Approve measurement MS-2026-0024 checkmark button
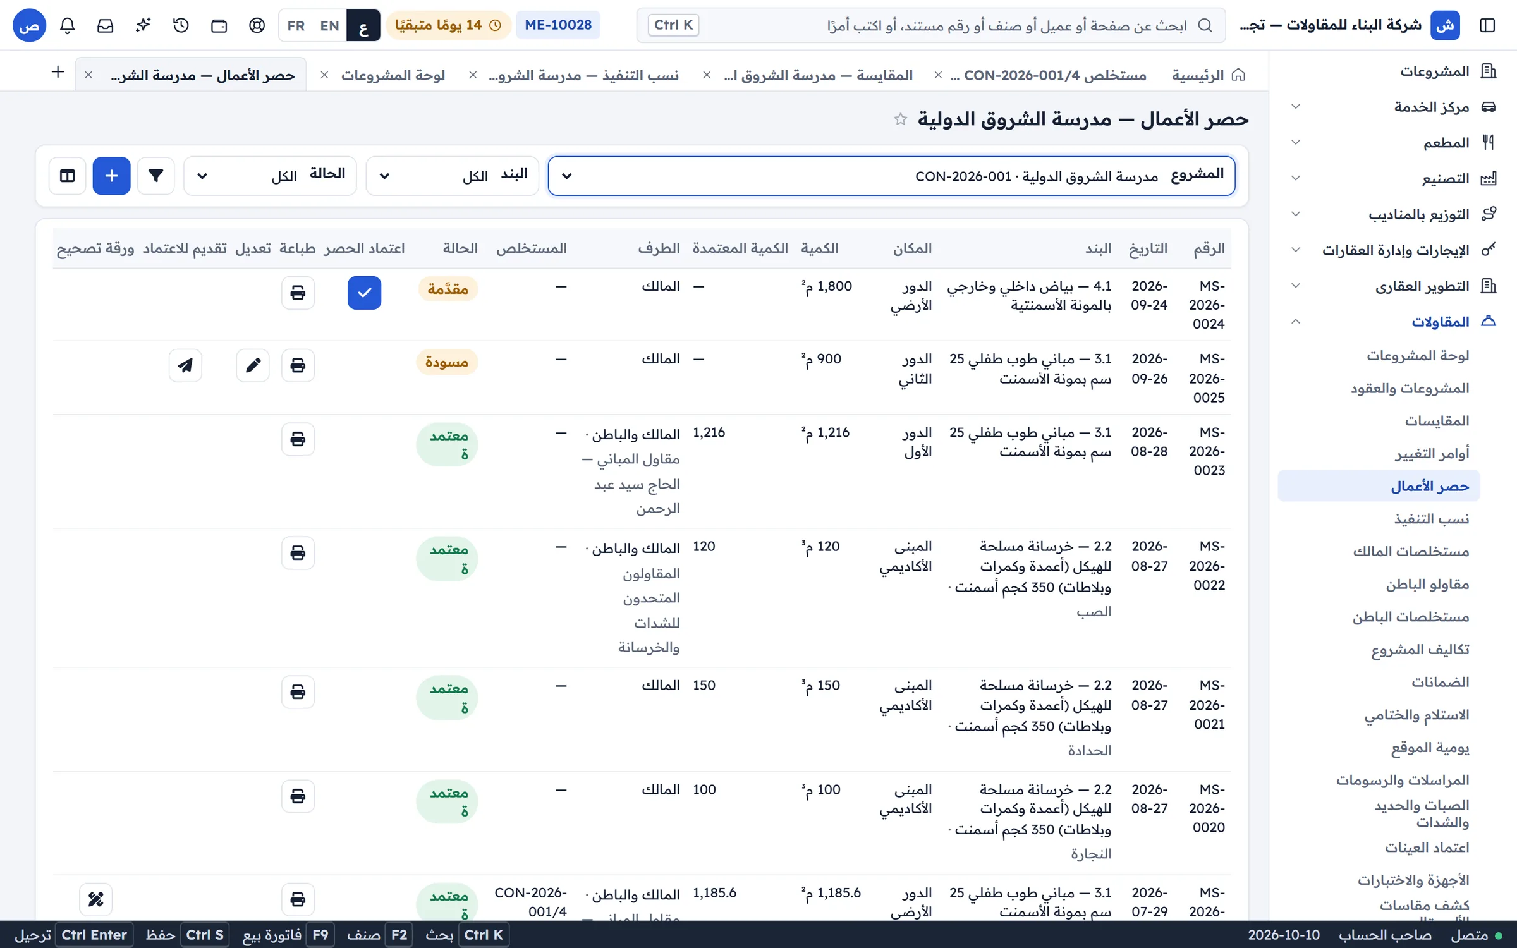The image size is (1517, 948). click(364, 293)
